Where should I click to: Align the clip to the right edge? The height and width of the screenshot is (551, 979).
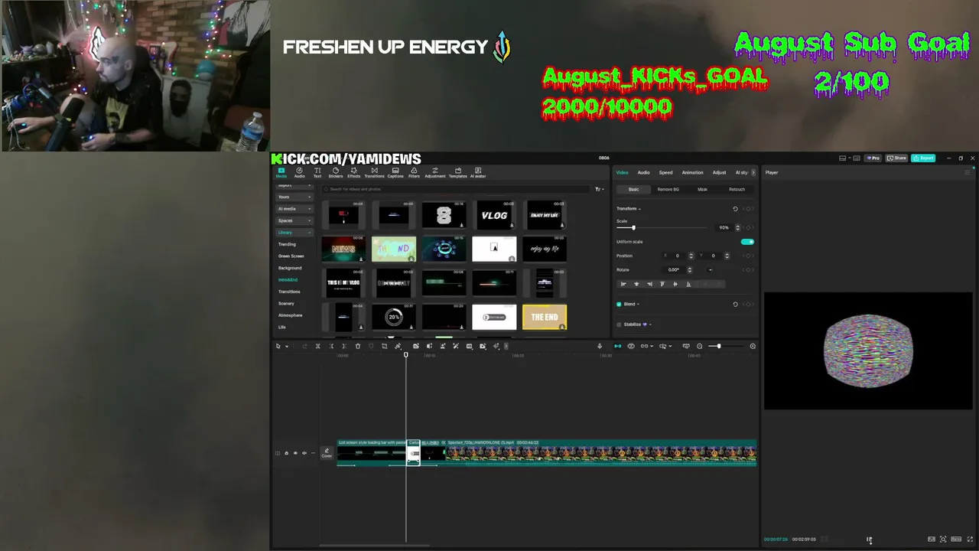pyautogui.click(x=649, y=284)
